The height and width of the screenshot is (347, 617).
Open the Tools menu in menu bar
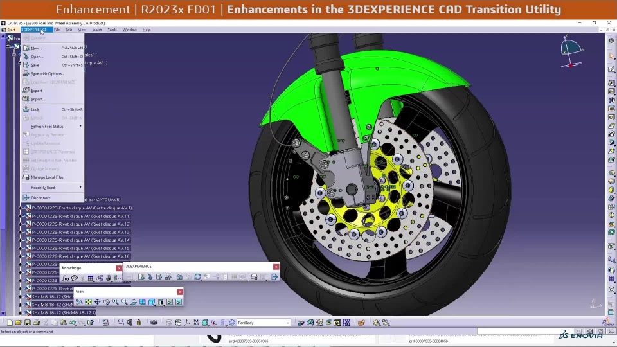pos(112,30)
